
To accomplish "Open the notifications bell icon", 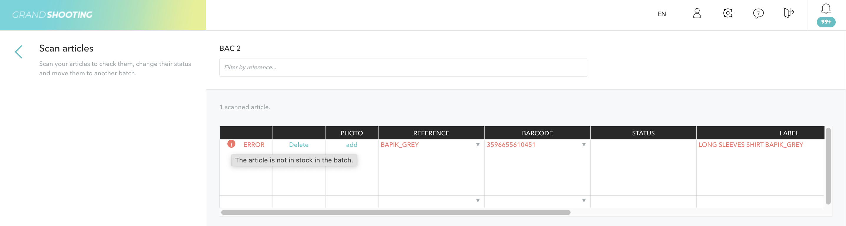I will 826,8.
